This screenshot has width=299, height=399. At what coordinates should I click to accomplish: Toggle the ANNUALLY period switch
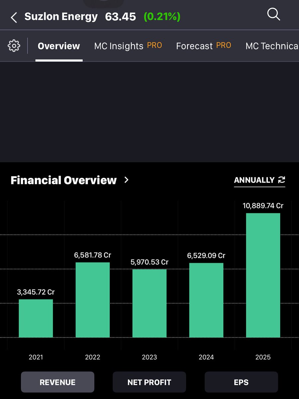tap(259, 180)
